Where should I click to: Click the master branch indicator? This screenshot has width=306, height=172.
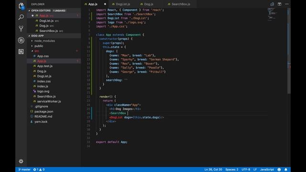[x=24, y=170]
